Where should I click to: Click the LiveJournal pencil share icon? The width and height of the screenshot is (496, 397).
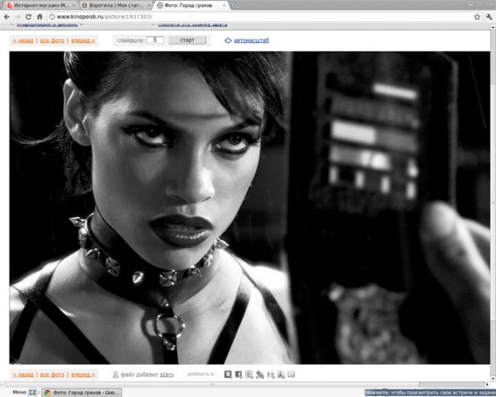click(259, 375)
